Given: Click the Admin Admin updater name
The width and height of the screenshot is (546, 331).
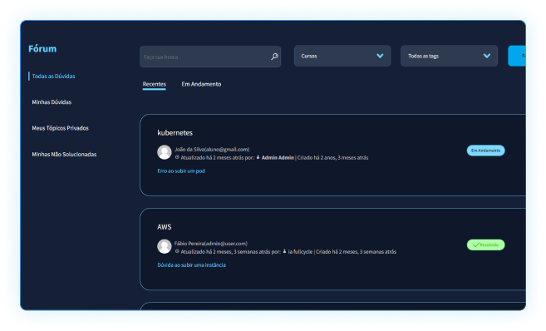Looking at the screenshot, I should point(278,158).
